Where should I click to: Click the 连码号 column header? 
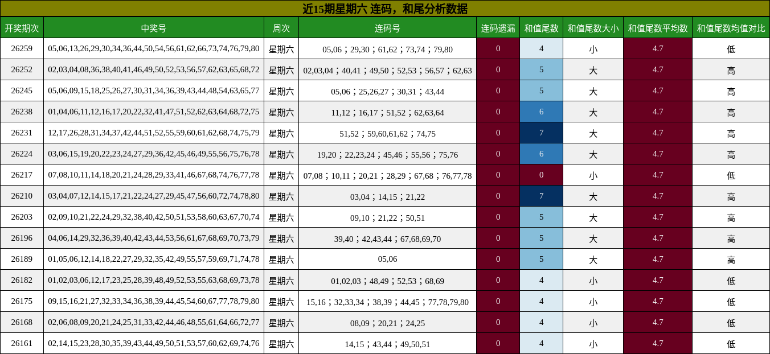(387, 28)
